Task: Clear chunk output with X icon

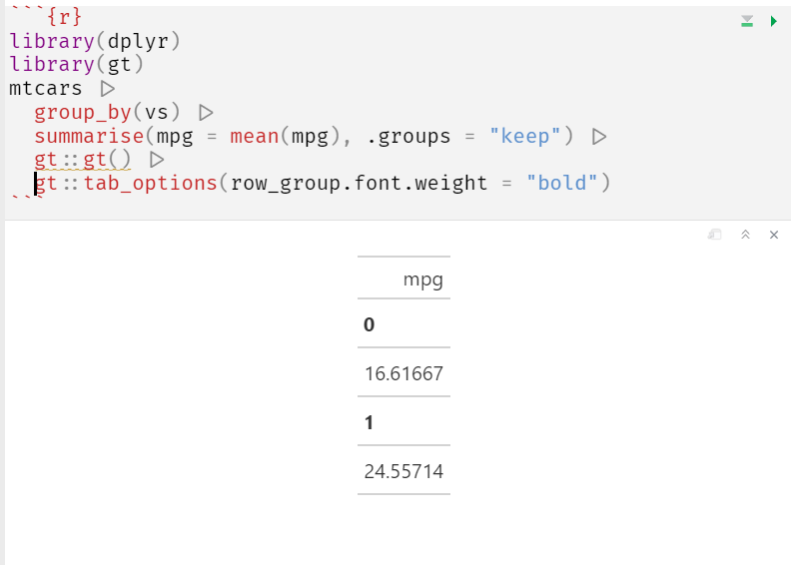Action: click(774, 235)
